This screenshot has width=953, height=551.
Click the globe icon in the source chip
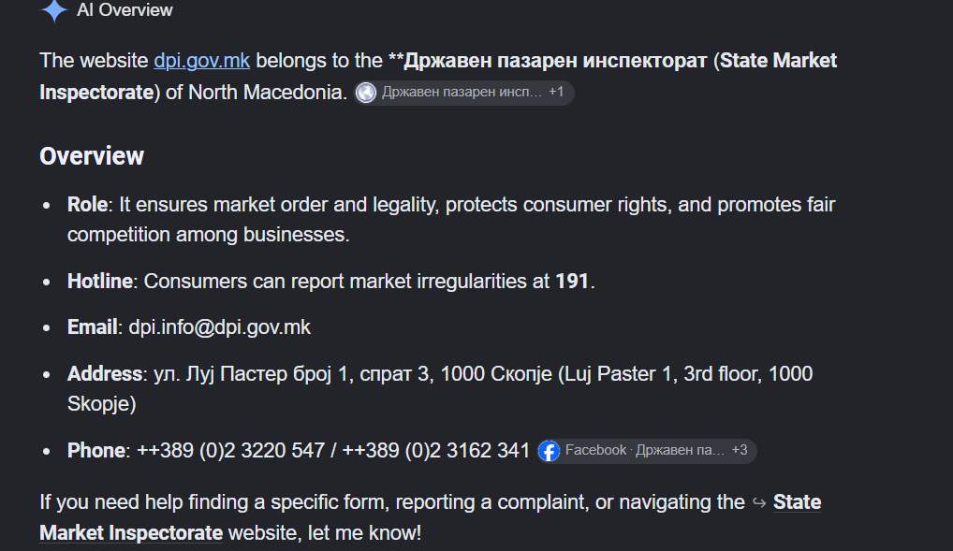click(366, 93)
